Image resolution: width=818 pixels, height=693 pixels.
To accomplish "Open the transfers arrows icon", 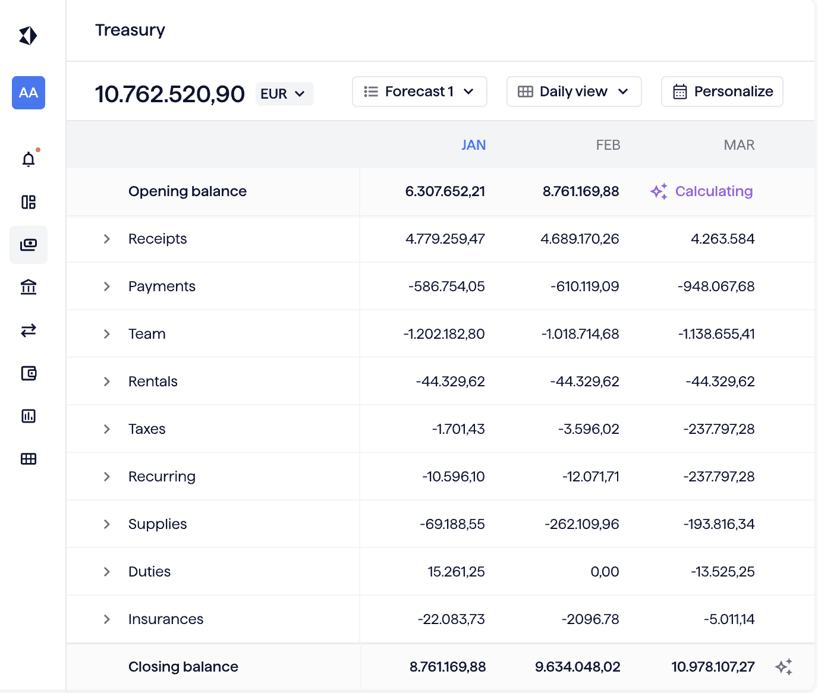I will [28, 330].
